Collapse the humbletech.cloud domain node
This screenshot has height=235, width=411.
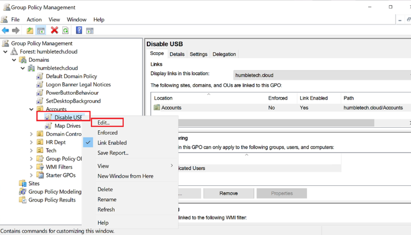pos(22,68)
